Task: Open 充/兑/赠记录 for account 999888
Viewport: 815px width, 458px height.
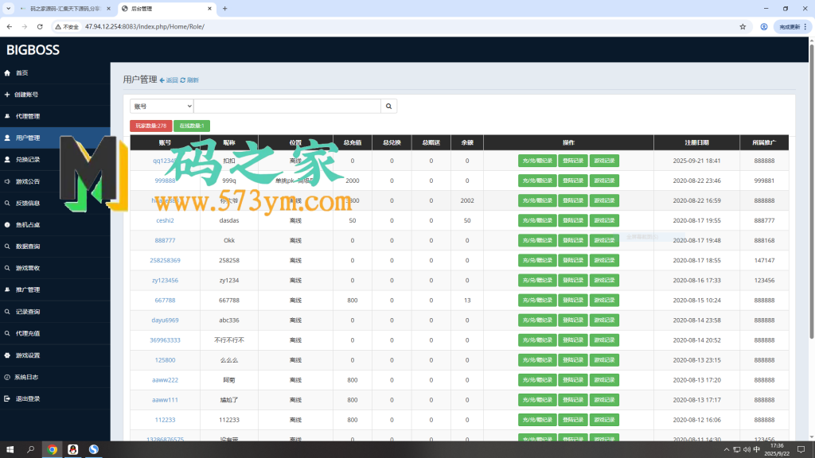Action: [x=537, y=180]
